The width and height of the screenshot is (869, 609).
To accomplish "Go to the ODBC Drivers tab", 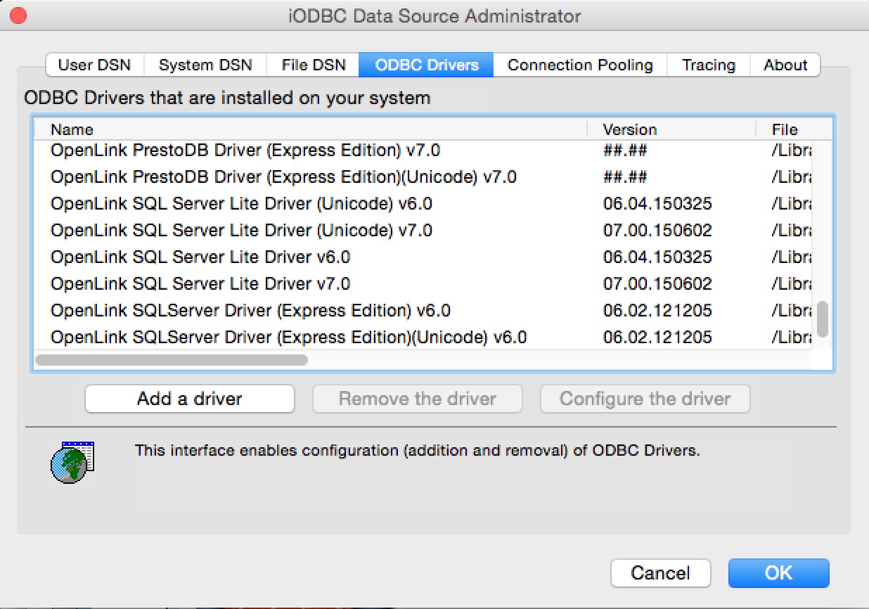I will click(427, 65).
